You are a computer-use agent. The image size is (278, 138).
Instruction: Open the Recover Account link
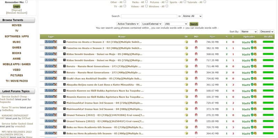17,13
